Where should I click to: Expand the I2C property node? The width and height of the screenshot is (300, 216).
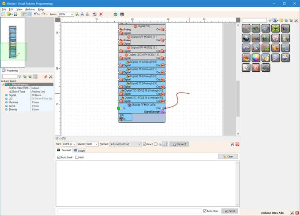[x=6, y=99]
